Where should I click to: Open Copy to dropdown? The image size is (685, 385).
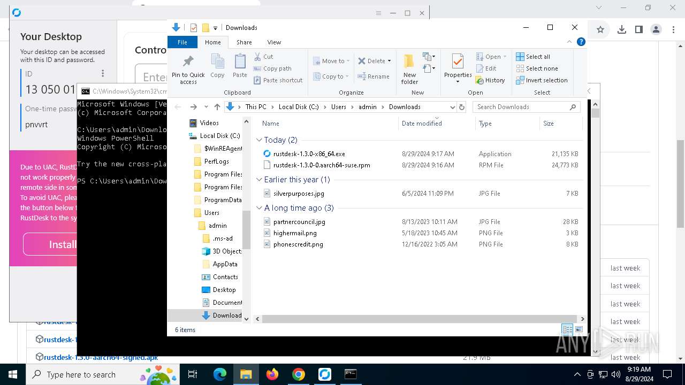(331, 76)
